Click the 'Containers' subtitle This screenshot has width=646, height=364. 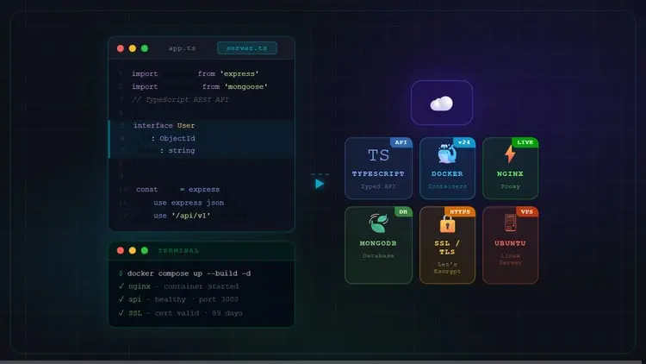tap(447, 186)
